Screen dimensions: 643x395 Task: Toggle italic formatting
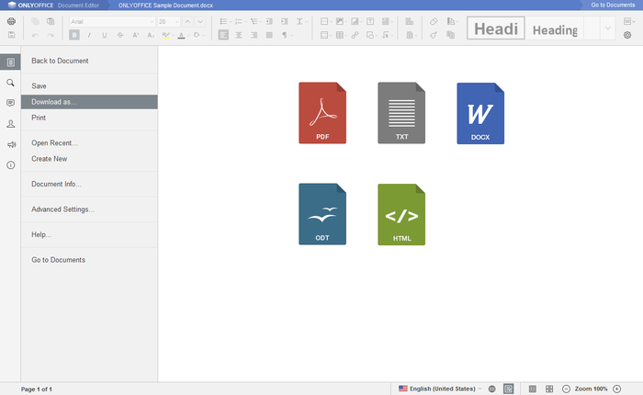click(89, 35)
